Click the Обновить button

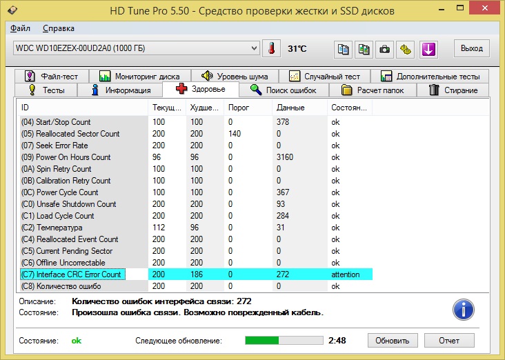393,341
